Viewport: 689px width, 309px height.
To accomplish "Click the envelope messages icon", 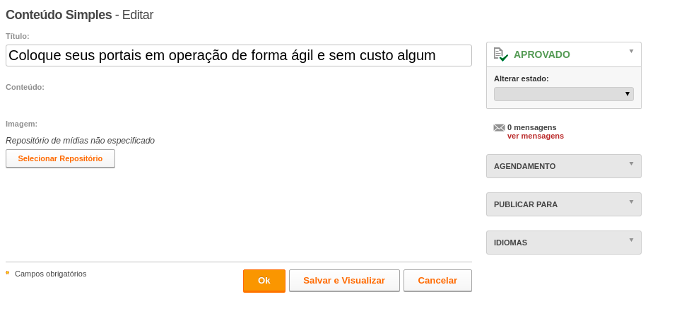I will [499, 128].
